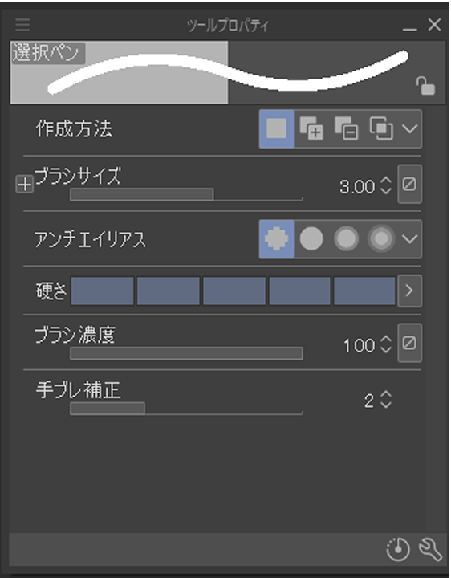451x578 pixels.
Task: Click the アンチエイリアス label
Action: 90,240
